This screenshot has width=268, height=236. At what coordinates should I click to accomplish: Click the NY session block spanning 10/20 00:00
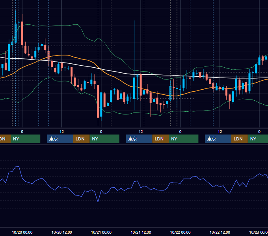click(25, 139)
